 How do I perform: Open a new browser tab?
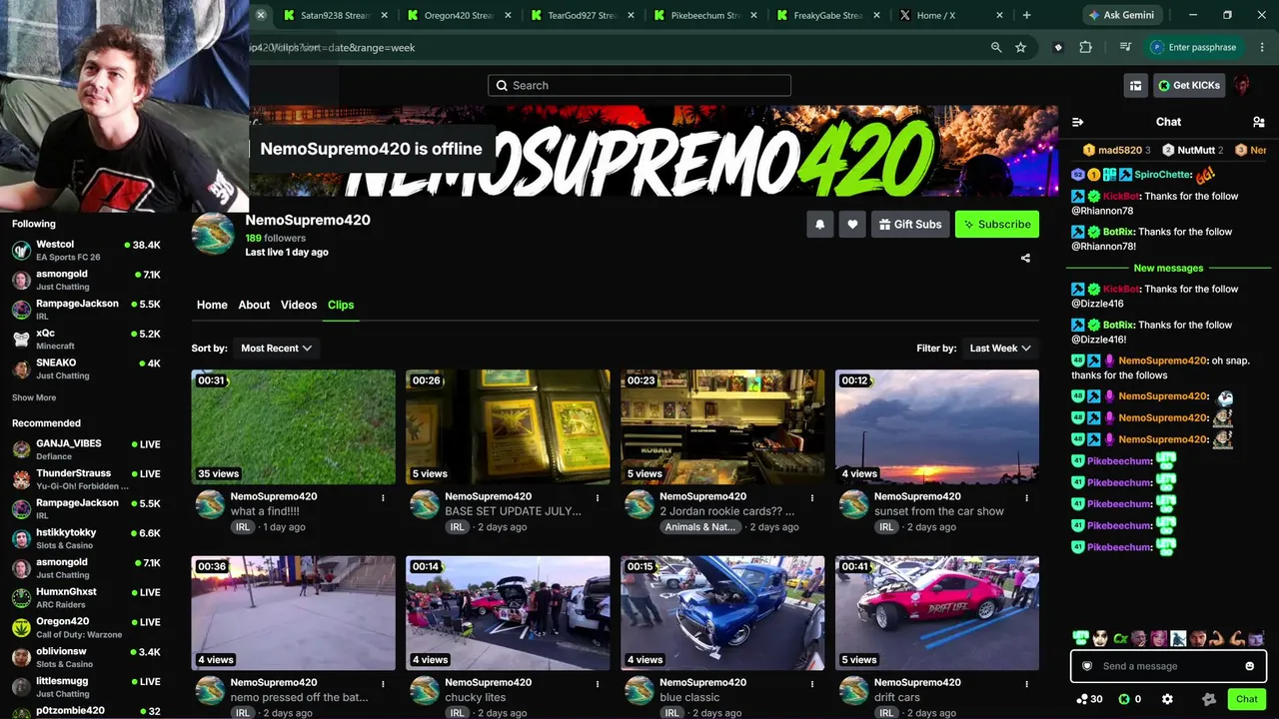pos(1026,15)
